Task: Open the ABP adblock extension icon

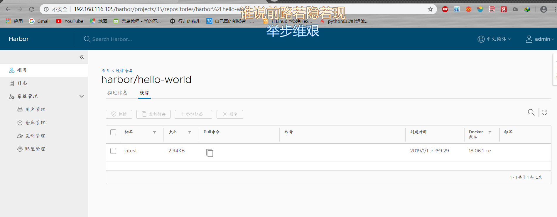Action: pyautogui.click(x=445, y=9)
